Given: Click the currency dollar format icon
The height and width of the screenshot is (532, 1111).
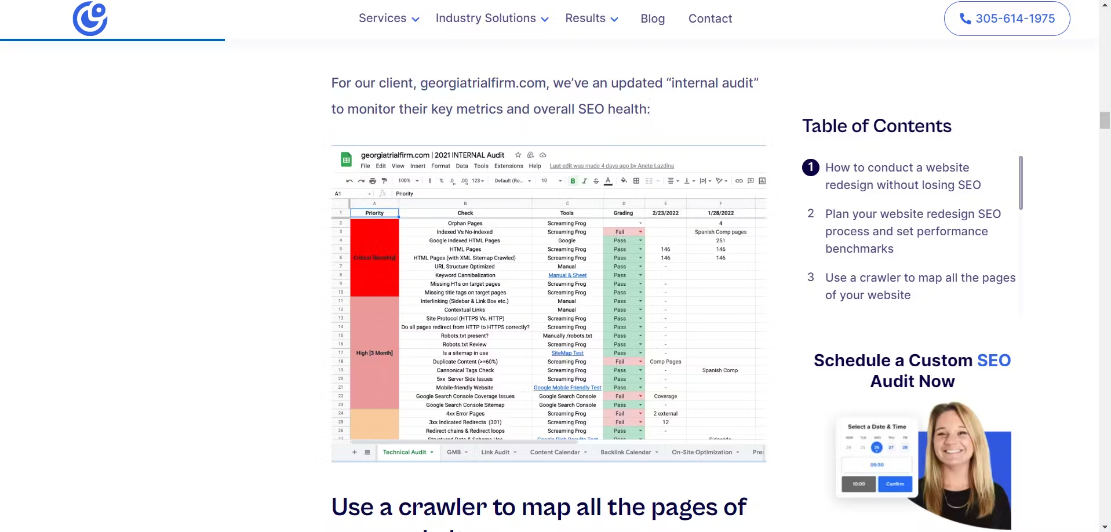Looking at the screenshot, I should pyautogui.click(x=429, y=181).
